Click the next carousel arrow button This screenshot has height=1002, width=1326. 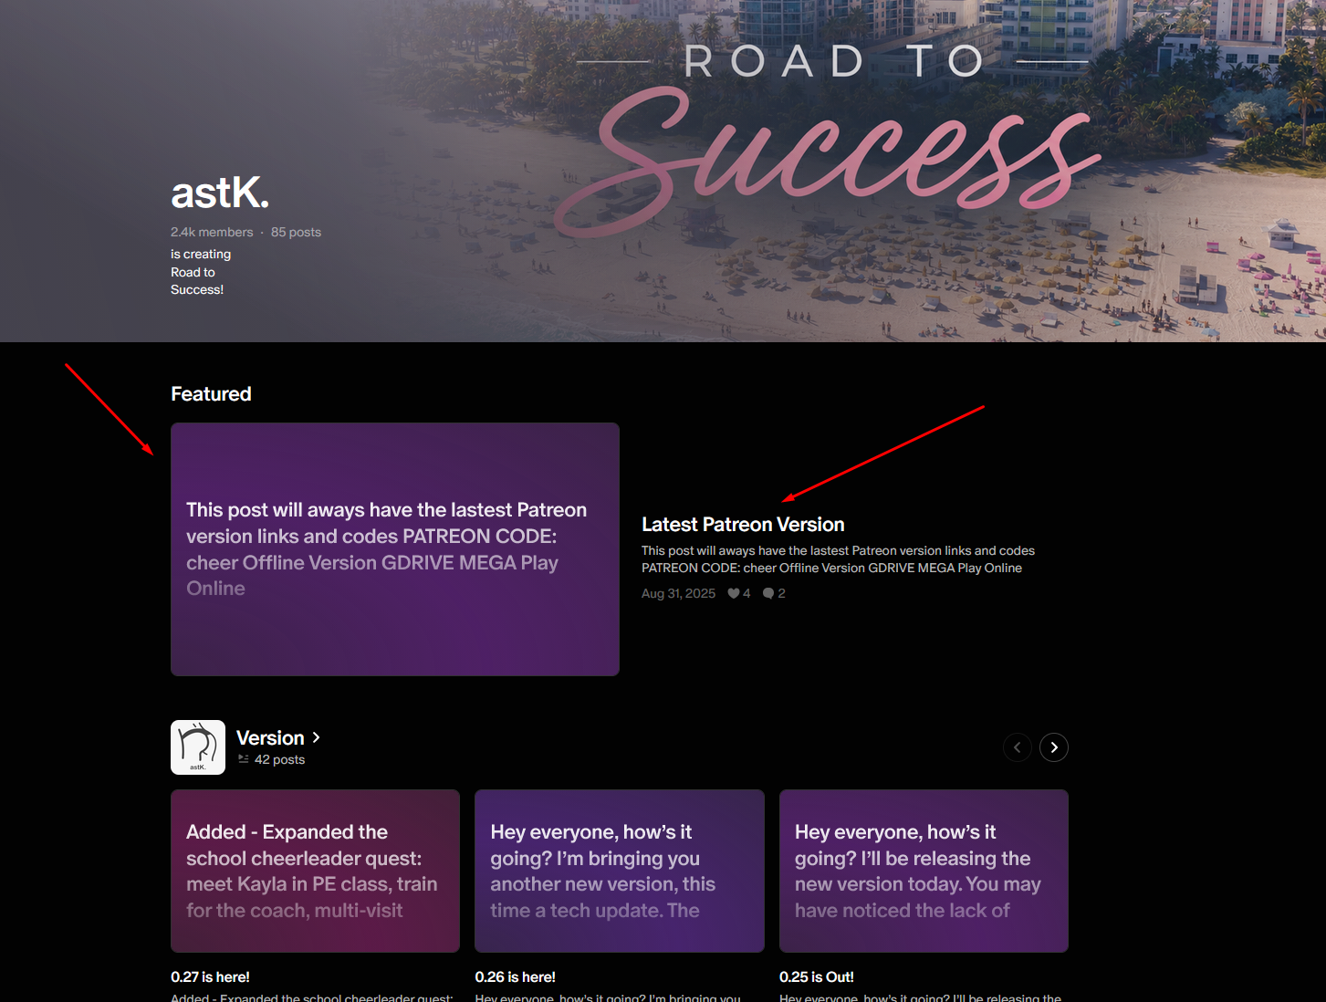click(x=1054, y=747)
